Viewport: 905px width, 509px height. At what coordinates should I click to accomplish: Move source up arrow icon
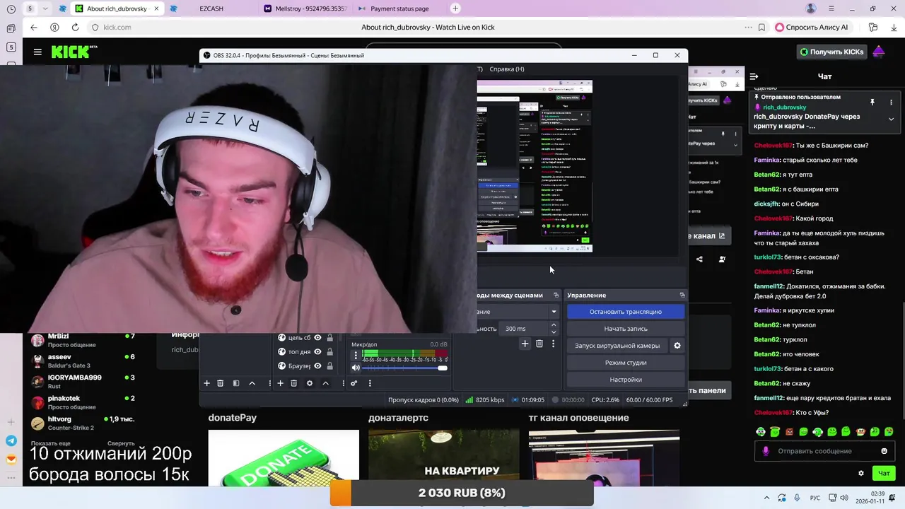325,383
